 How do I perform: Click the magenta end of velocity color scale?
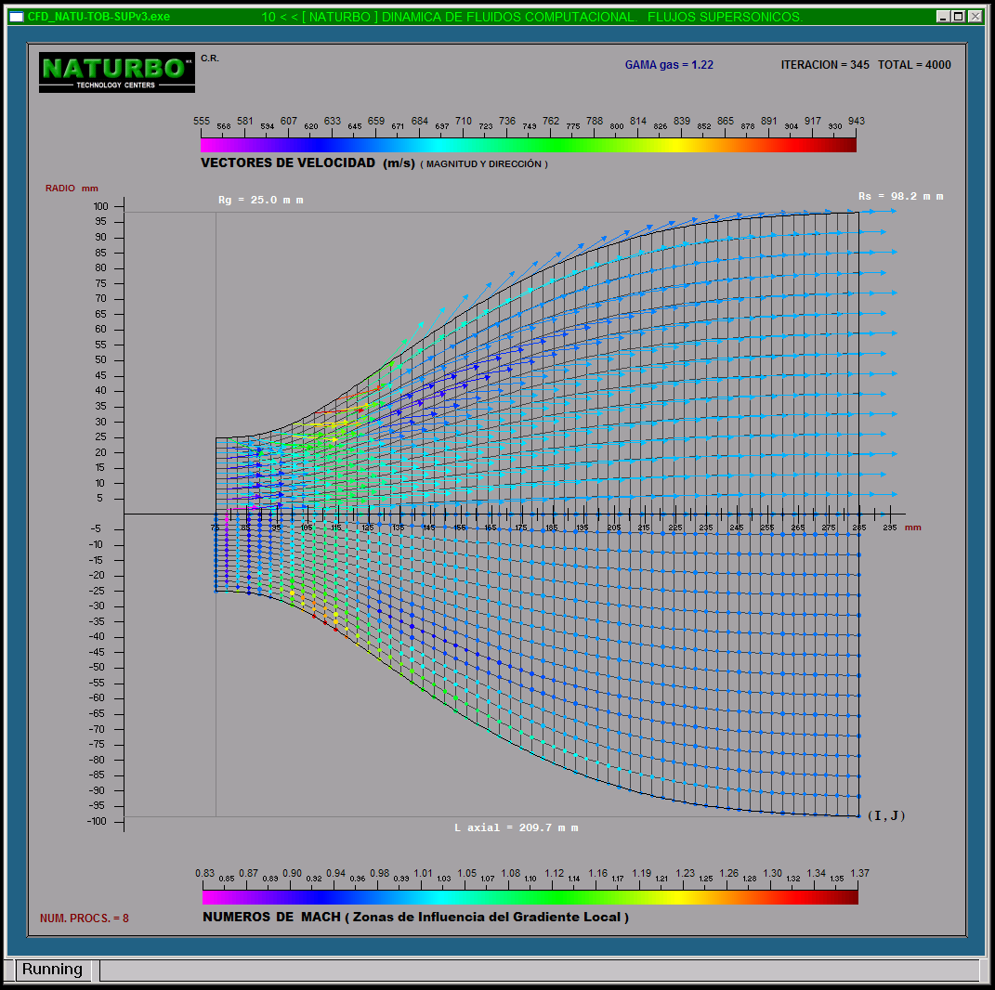[x=205, y=145]
